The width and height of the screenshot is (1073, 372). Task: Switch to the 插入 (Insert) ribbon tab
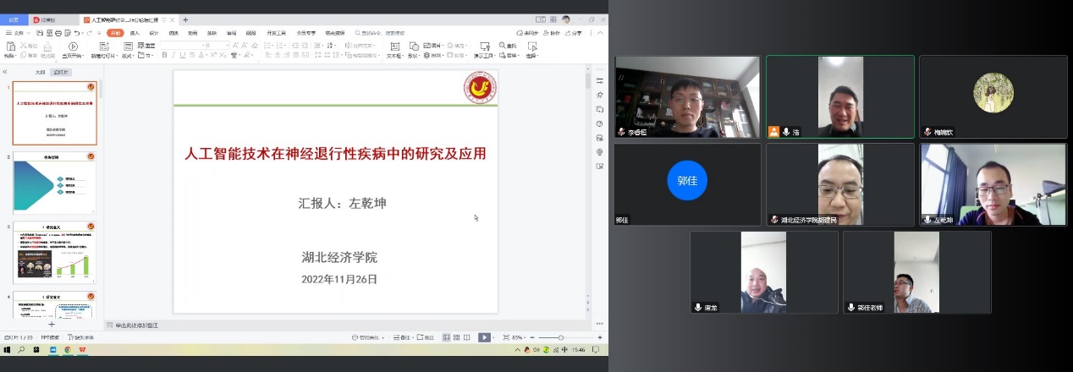pos(135,33)
